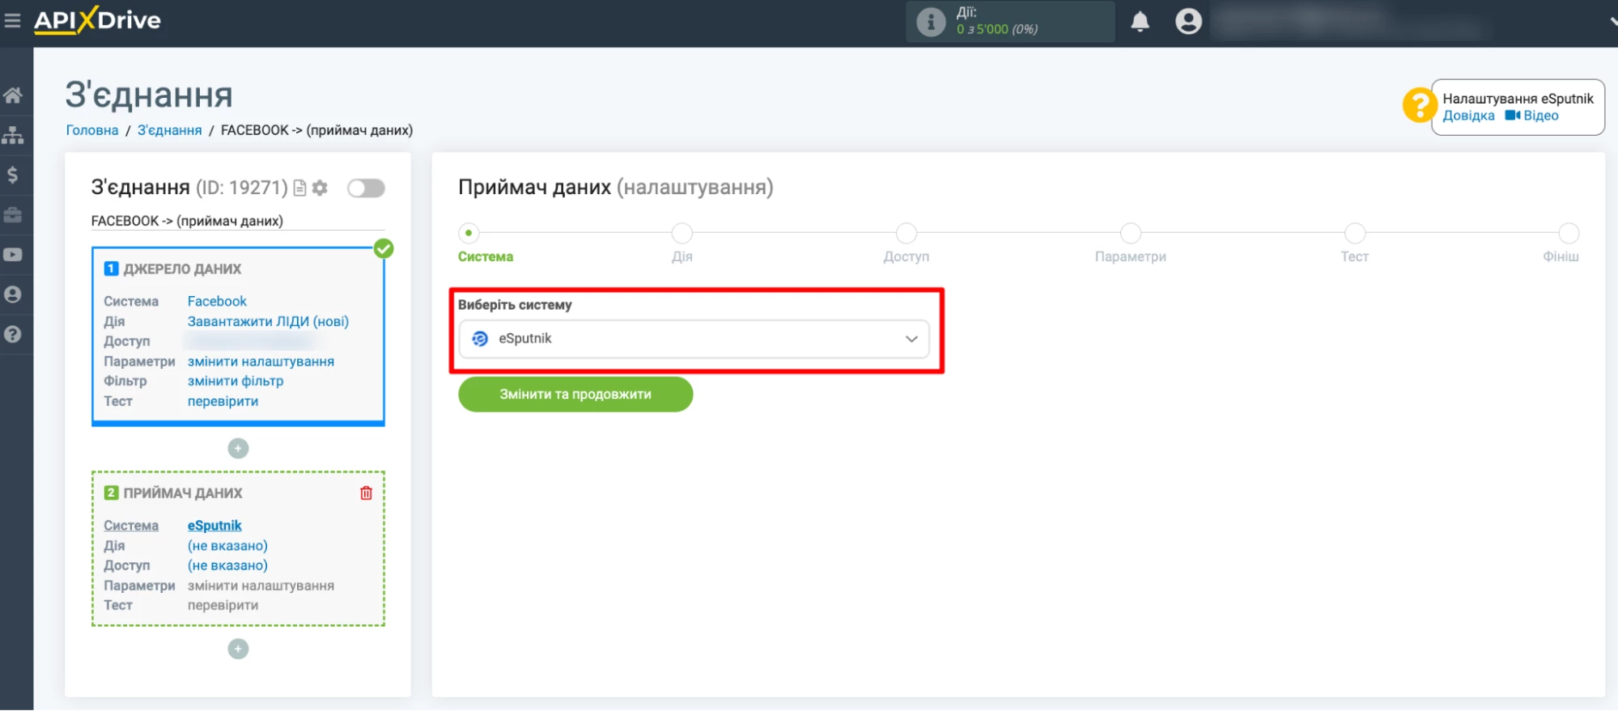Open video YouTube icon in sidebar
1618x711 pixels.
coord(13,255)
